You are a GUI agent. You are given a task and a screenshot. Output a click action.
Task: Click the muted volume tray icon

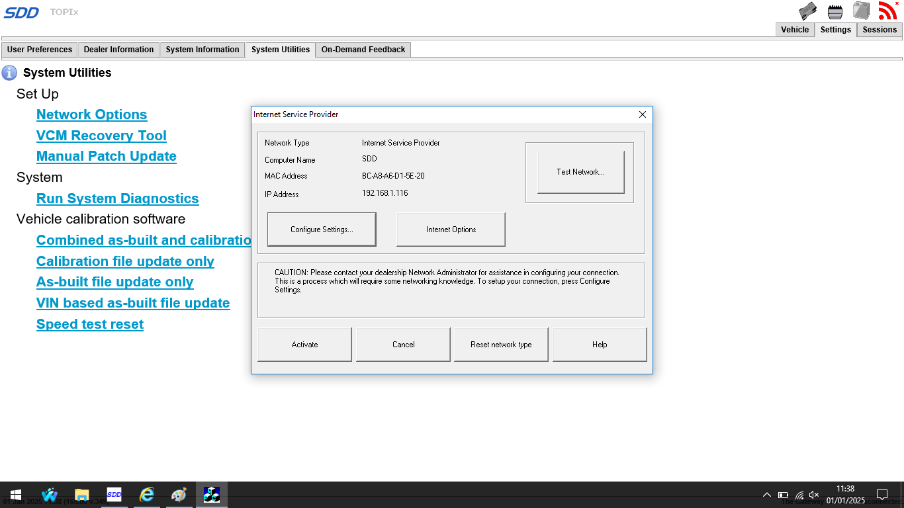pyautogui.click(x=814, y=495)
